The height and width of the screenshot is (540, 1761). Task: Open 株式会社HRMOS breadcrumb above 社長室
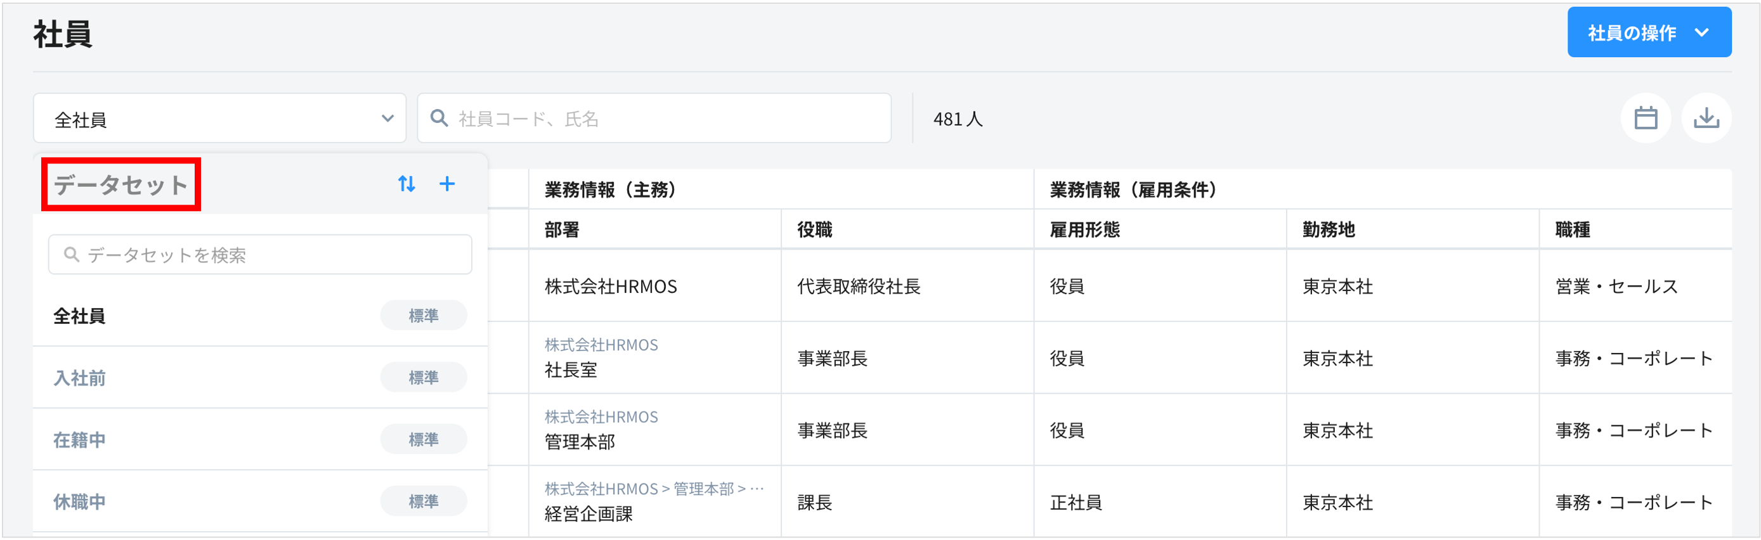click(601, 345)
